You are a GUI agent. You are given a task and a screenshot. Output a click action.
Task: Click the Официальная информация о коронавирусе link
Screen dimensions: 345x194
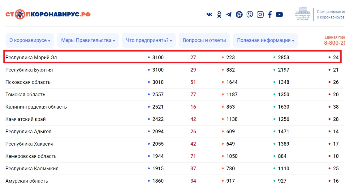point(330,14)
